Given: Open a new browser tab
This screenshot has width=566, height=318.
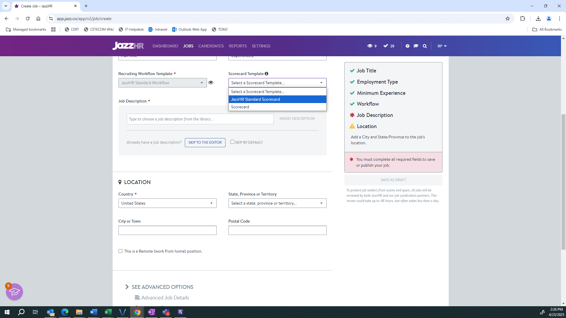Looking at the screenshot, I should tap(86, 6).
